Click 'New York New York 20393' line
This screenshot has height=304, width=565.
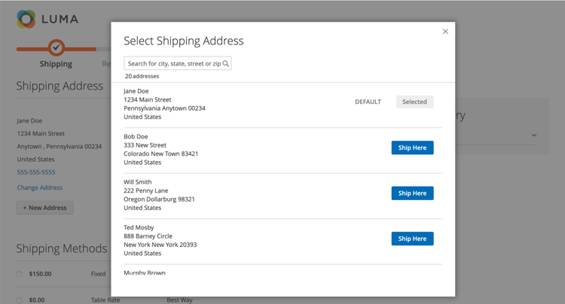160,245
